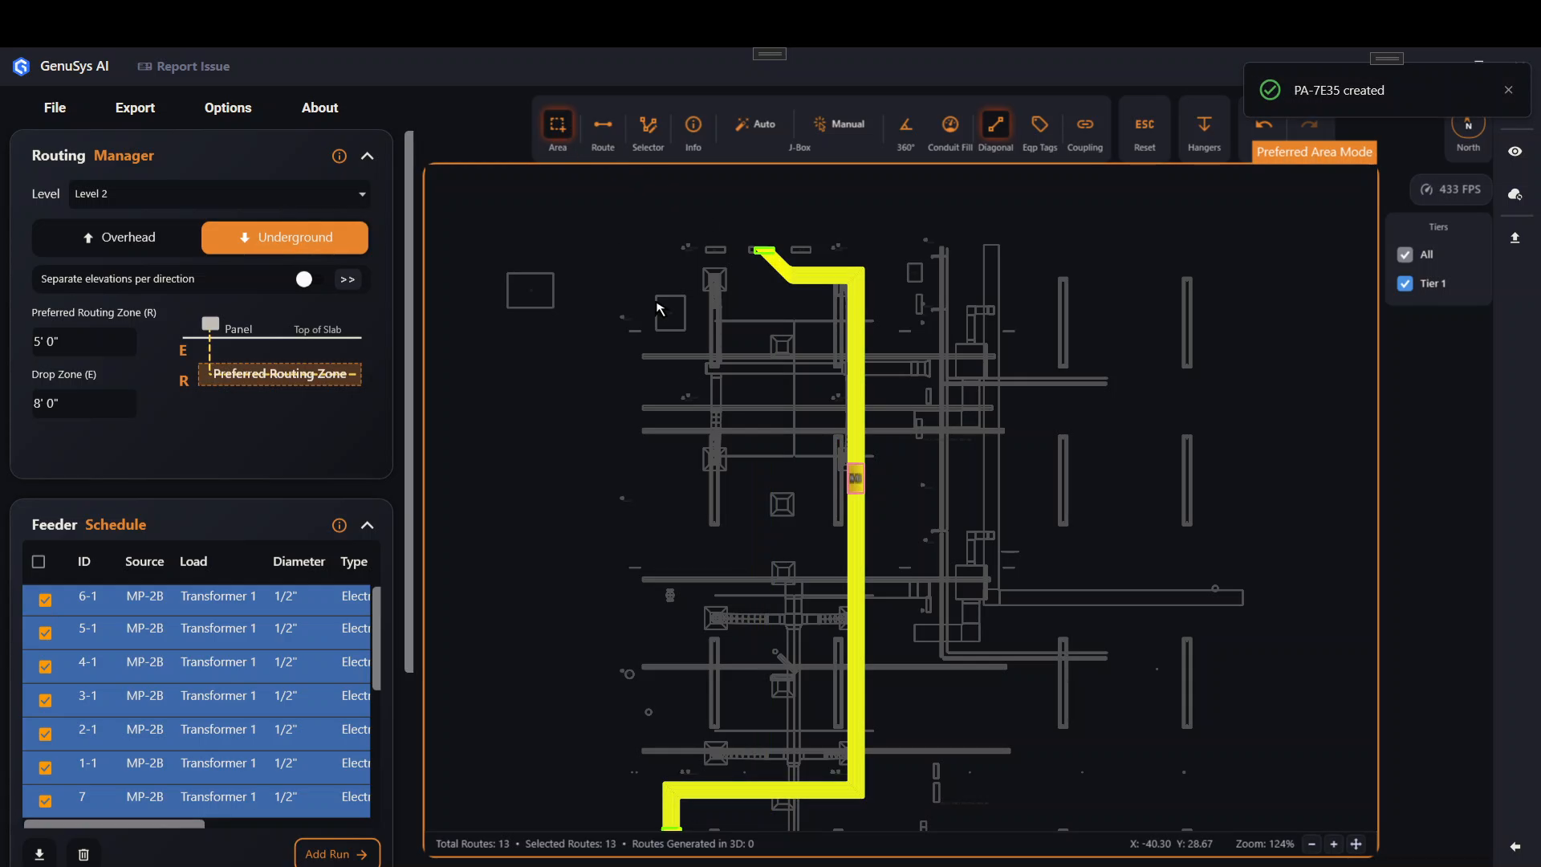Switch to Overhead routing
Screen dimensions: 1541x867
coord(119,238)
